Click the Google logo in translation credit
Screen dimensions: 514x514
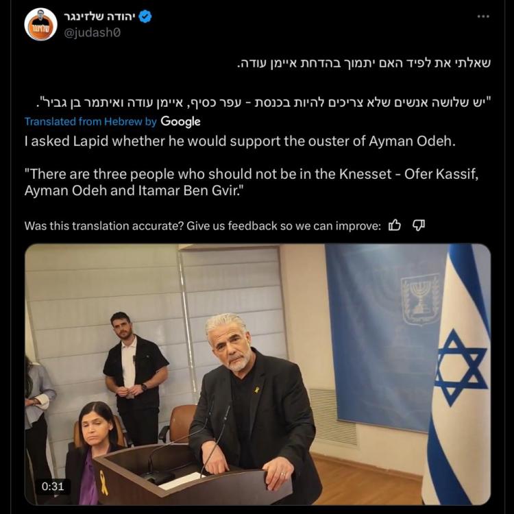180,121
